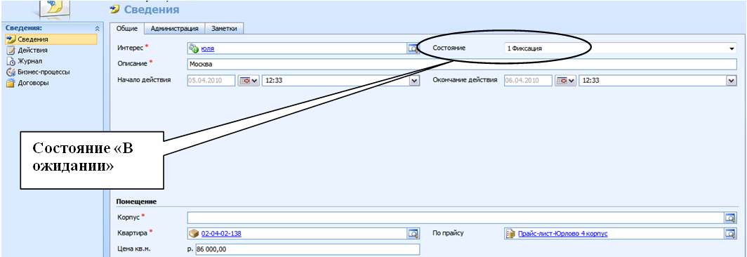This screenshot has width=747, height=257.
Task: Expand the end time 12:33 dropdown
Action: pyautogui.click(x=732, y=81)
